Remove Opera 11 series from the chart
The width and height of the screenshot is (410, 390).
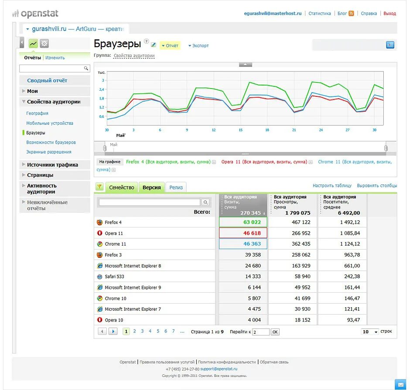311,162
